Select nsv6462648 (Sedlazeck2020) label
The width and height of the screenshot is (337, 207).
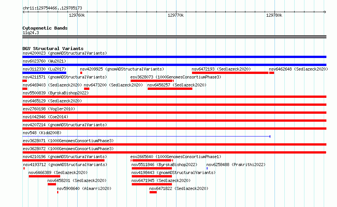click(298, 69)
